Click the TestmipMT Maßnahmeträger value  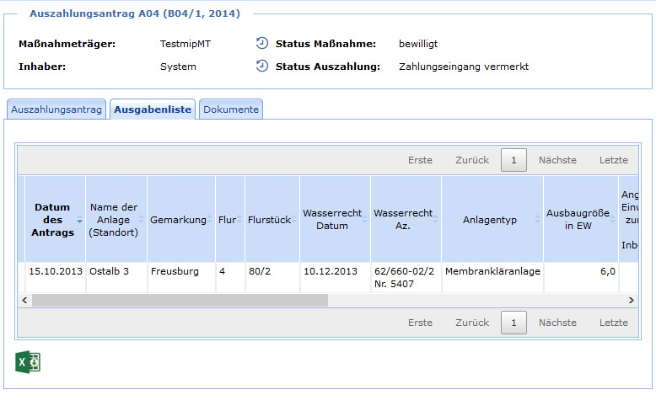(x=186, y=44)
